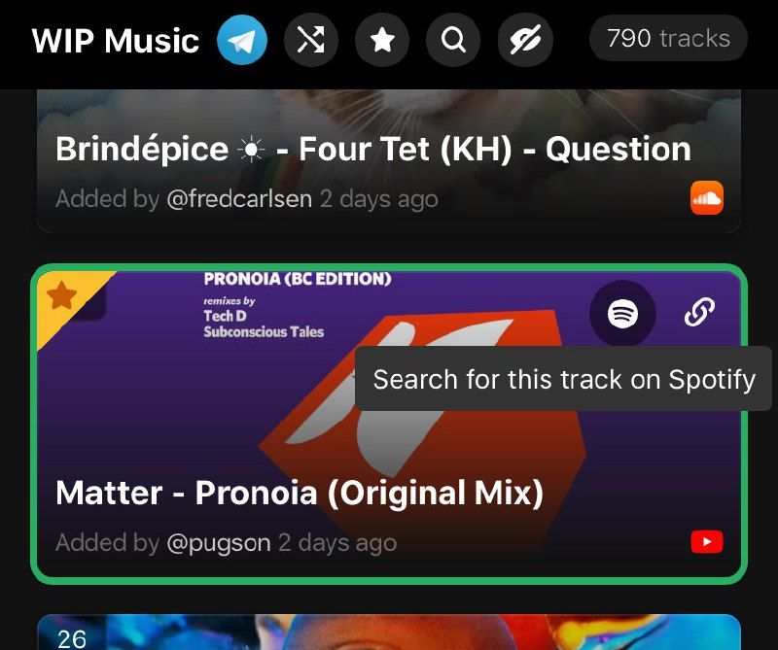
Task: Search this track on Spotify icon
Action: (x=622, y=314)
